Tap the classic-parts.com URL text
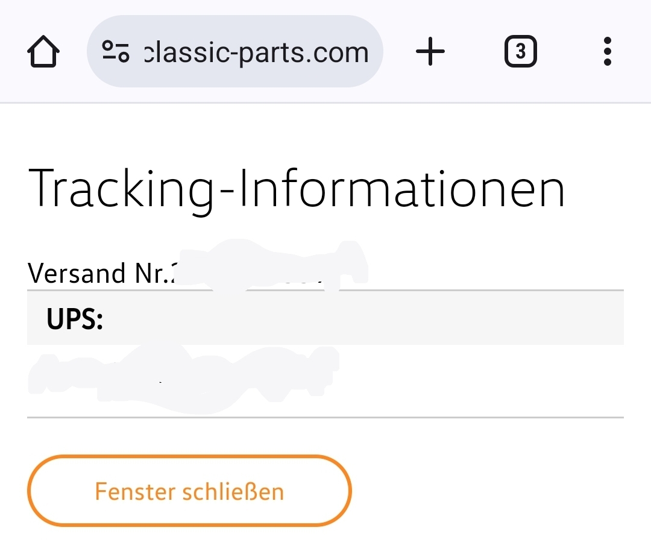 256,52
